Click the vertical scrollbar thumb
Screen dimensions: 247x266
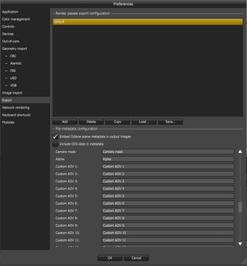click(x=240, y=207)
